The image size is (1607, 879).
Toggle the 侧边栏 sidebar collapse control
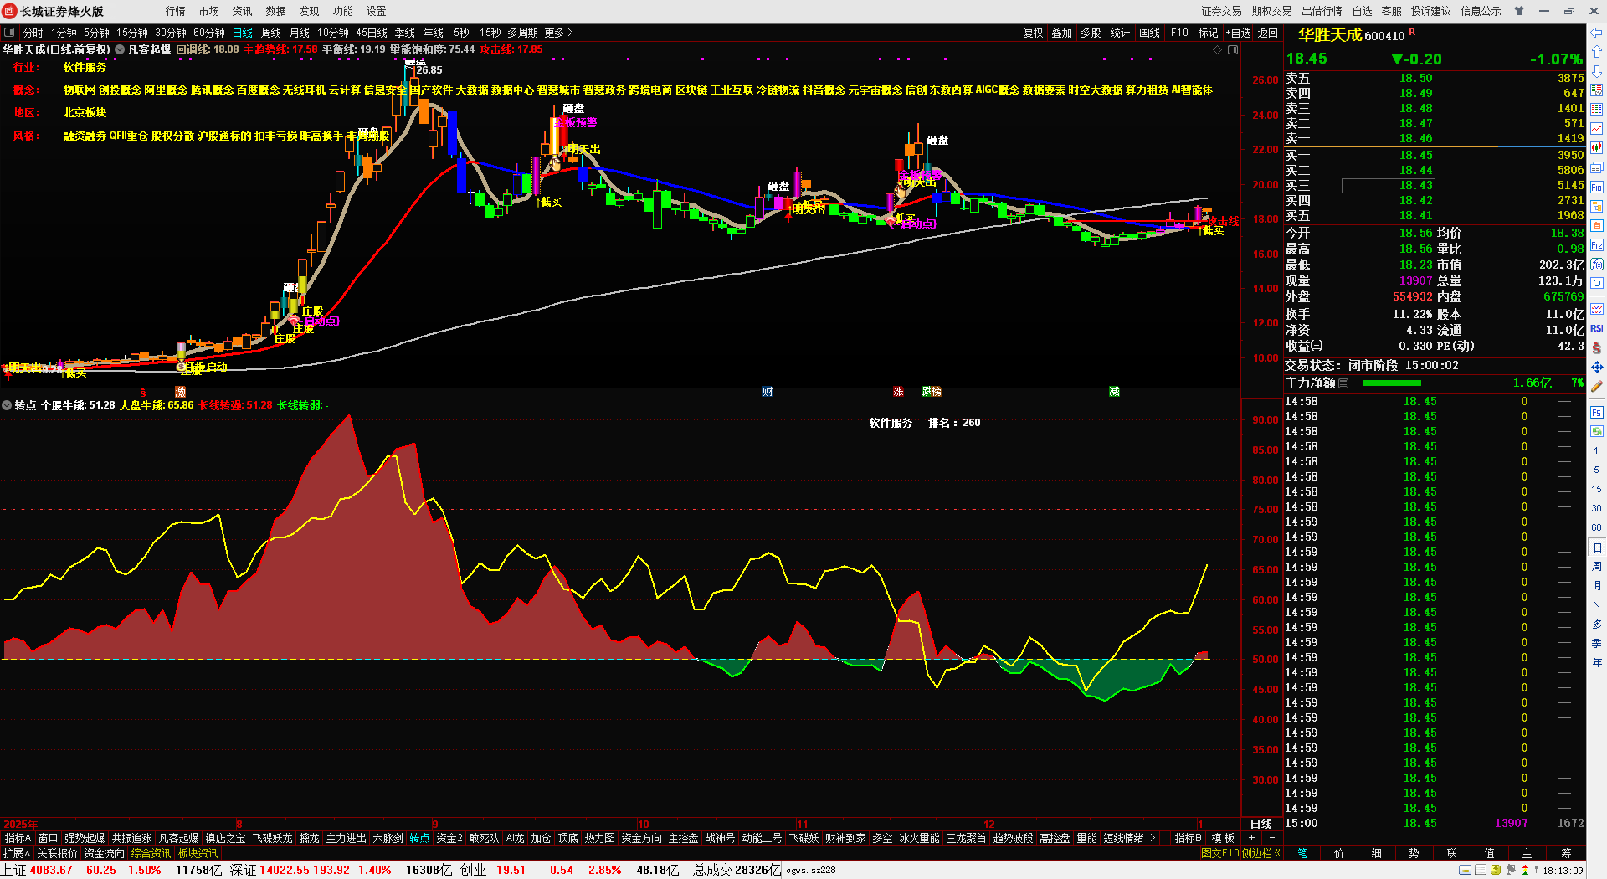[x=1261, y=854]
